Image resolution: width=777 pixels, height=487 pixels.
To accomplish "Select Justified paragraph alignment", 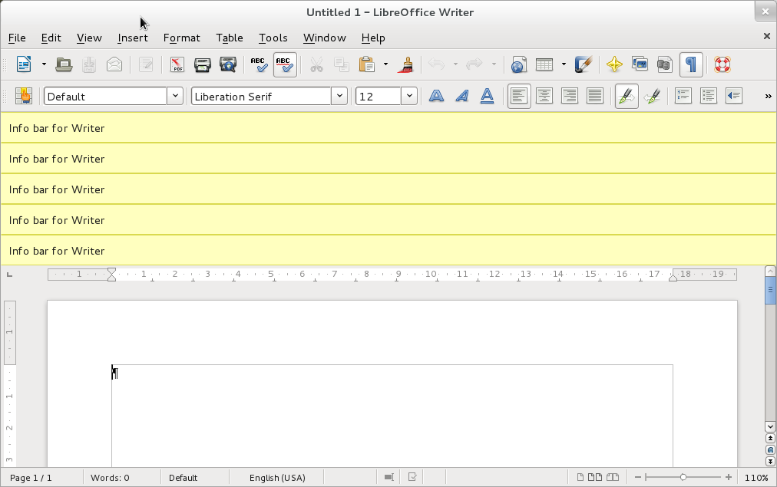I will tap(594, 96).
